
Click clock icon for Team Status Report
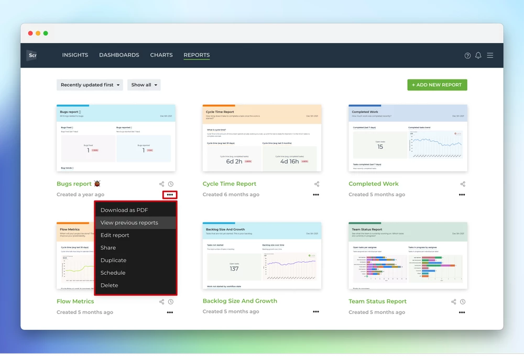[x=463, y=301]
